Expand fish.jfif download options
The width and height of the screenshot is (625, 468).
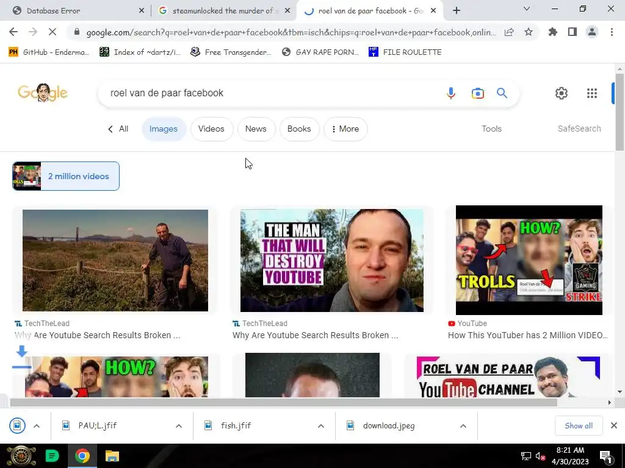tap(321, 426)
